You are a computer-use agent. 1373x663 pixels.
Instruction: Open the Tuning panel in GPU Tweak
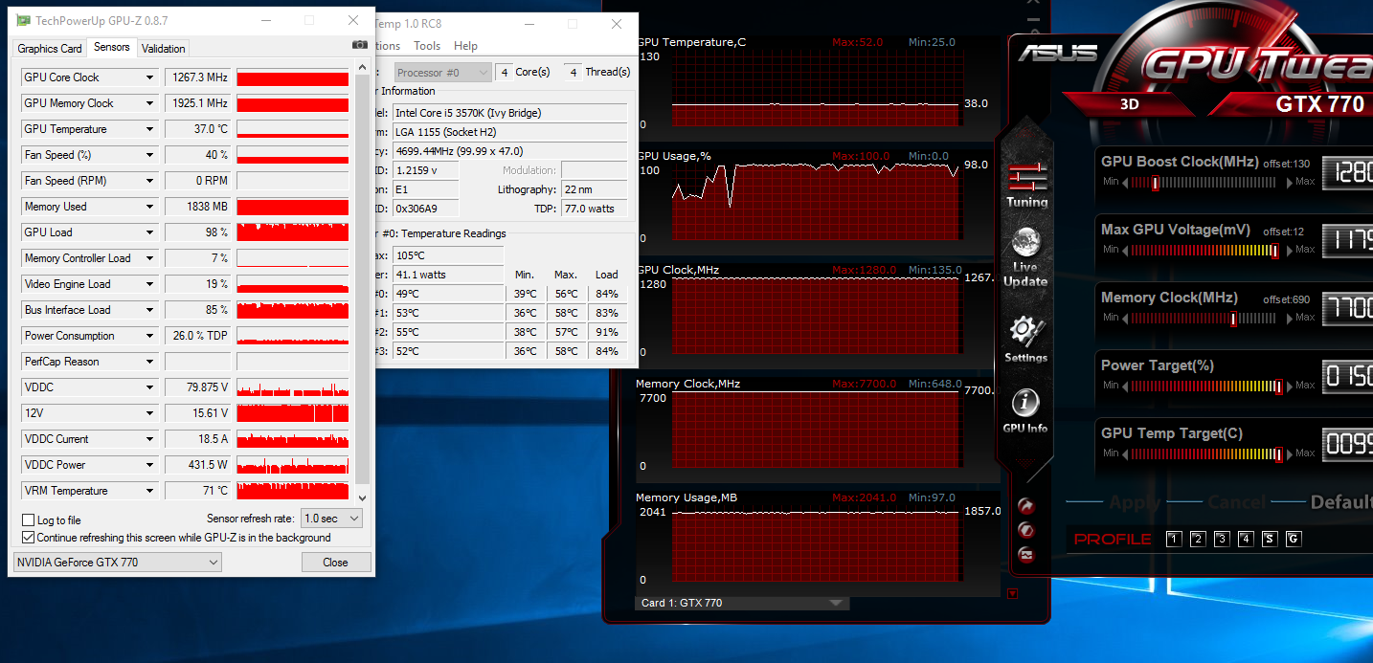(1026, 184)
